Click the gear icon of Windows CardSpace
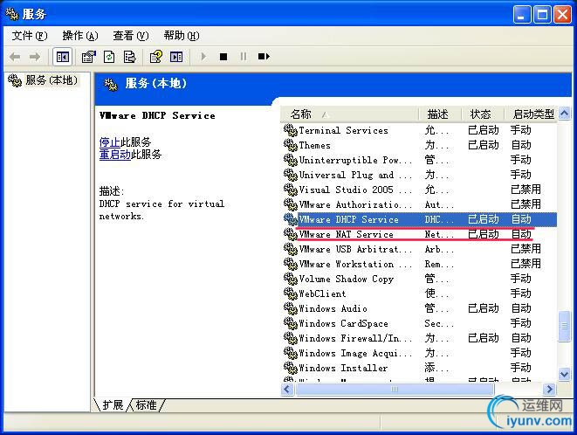 tap(291, 323)
